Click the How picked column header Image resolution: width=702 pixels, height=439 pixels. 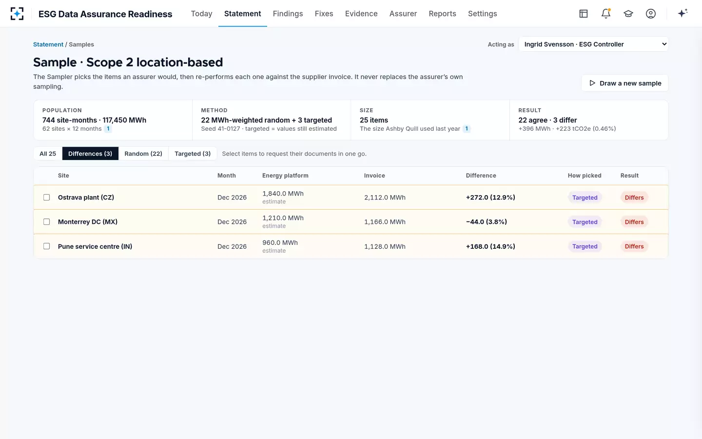click(x=585, y=176)
